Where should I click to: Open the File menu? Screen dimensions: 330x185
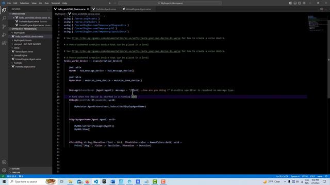click(x=9, y=3)
